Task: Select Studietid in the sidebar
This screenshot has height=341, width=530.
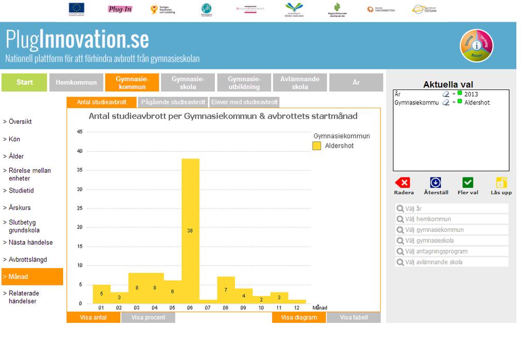Action: (21, 190)
